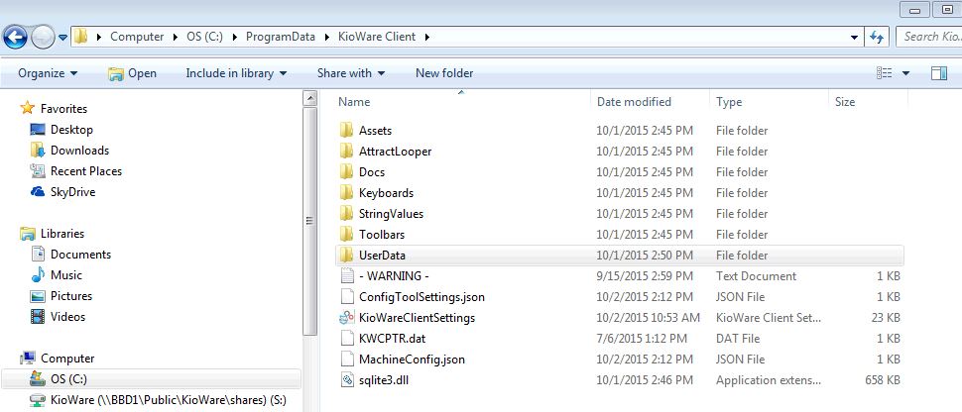Image resolution: width=962 pixels, height=412 pixels.
Task: Select the UserData folder icon
Action: coord(346,256)
